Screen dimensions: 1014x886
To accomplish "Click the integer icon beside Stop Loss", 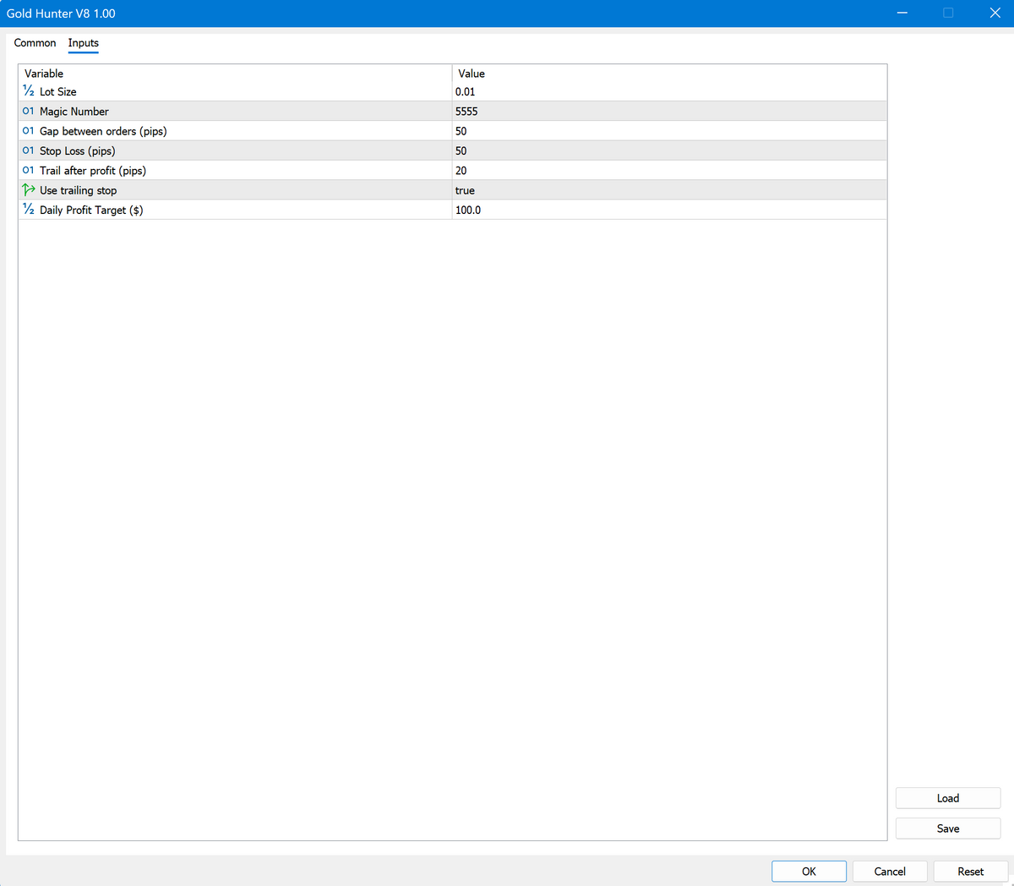I will click(29, 150).
